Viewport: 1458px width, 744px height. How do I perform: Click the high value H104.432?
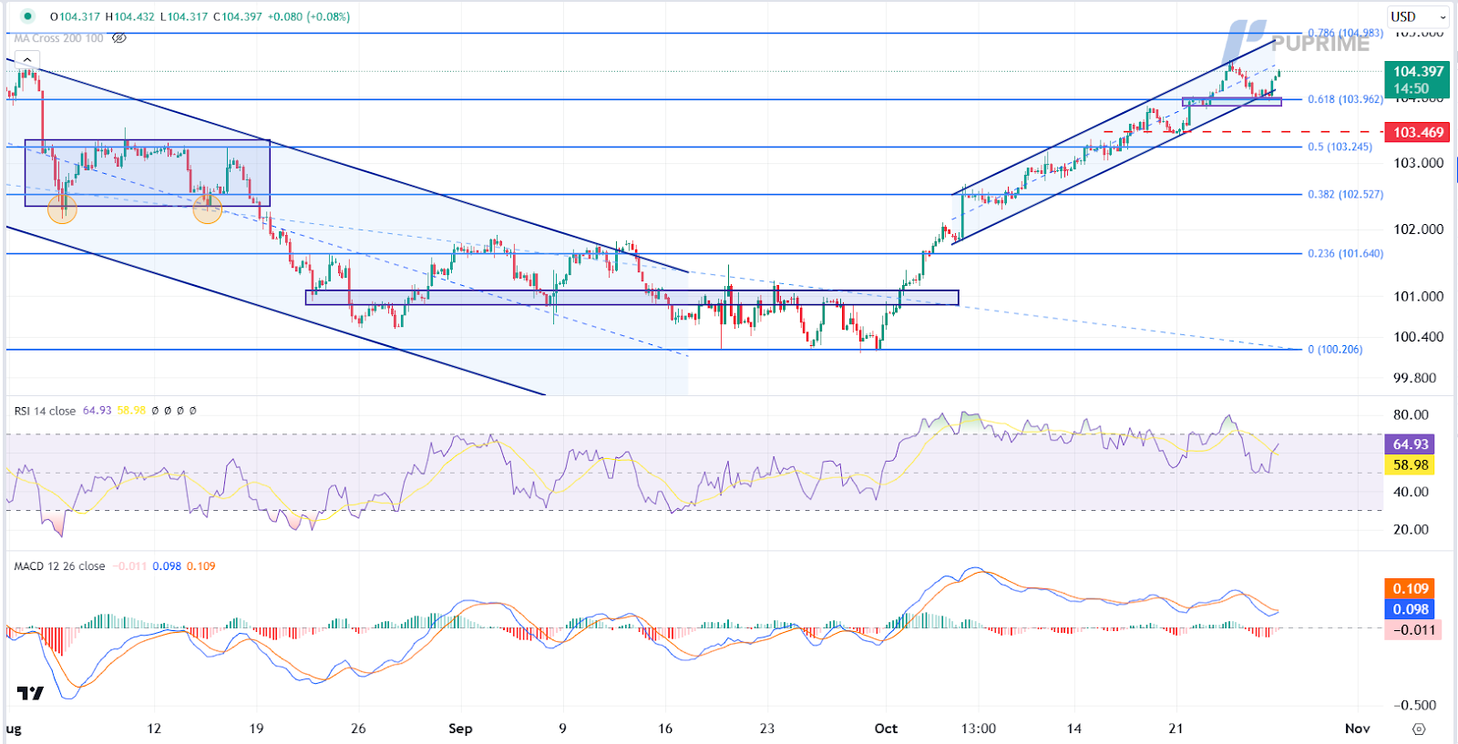[130, 16]
